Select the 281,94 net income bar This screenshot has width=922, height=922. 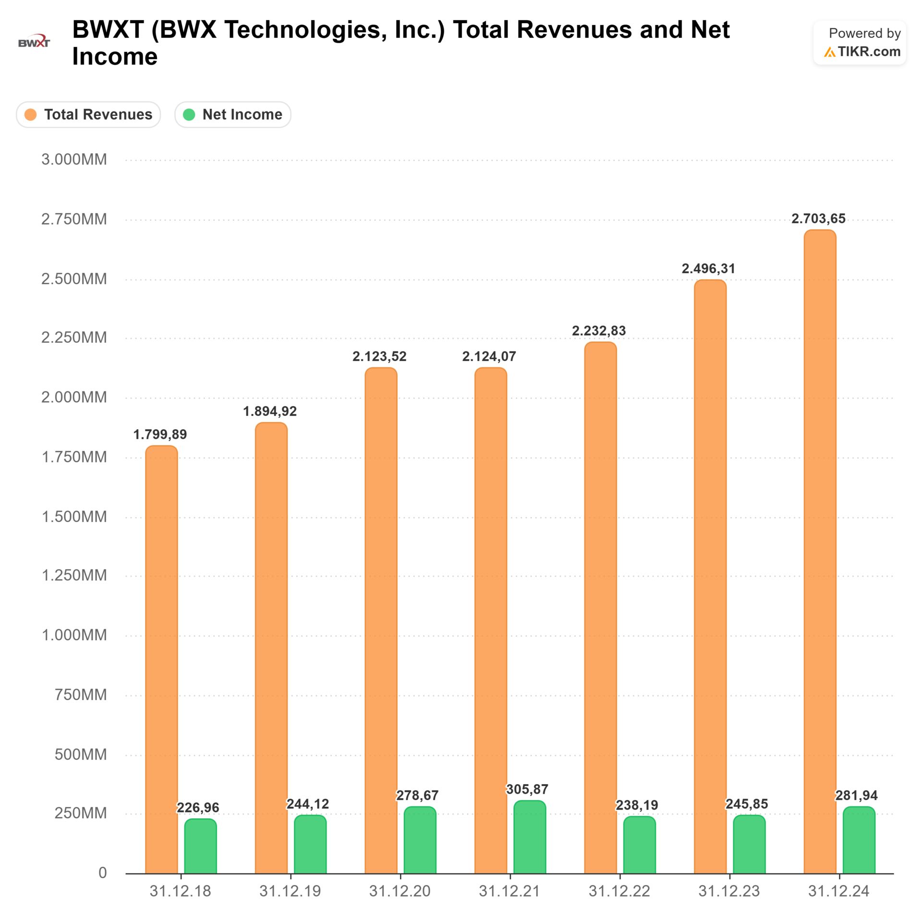click(x=859, y=839)
